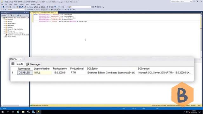Switch to the Results tab
203x114 pixels.
pos(17,64)
